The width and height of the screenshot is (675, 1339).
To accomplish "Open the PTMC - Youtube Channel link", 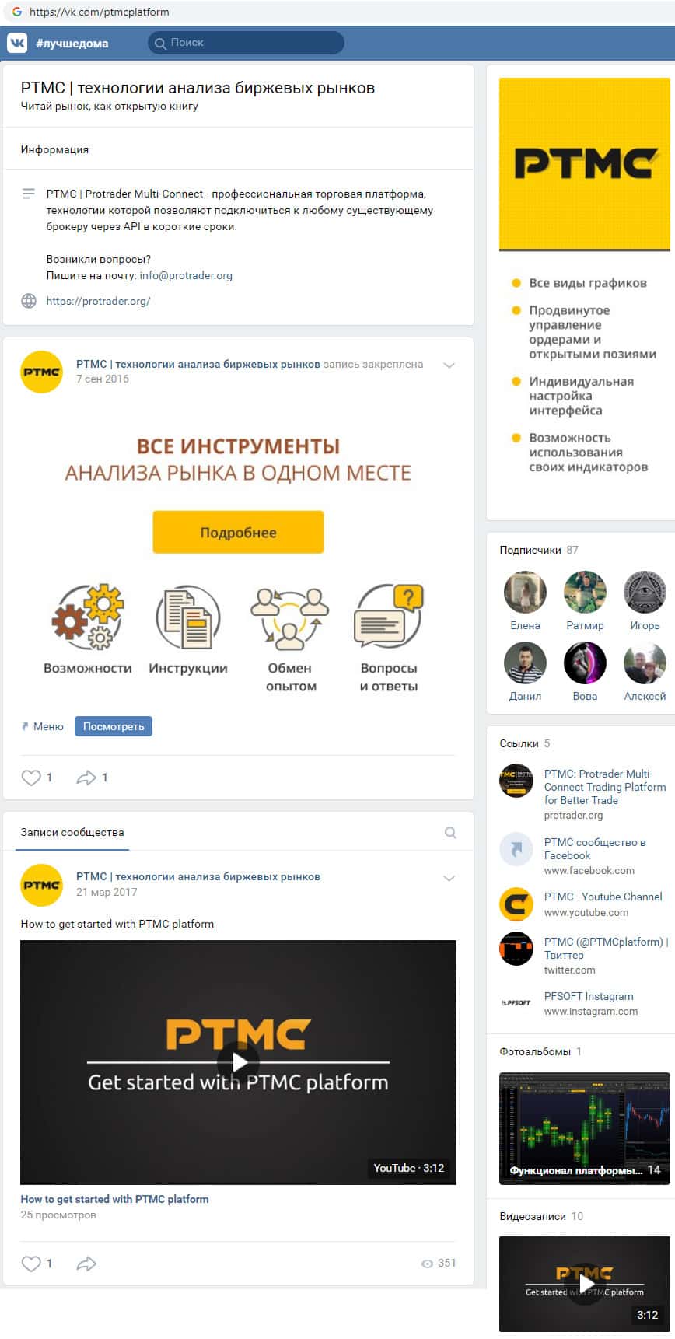I will pyautogui.click(x=603, y=897).
